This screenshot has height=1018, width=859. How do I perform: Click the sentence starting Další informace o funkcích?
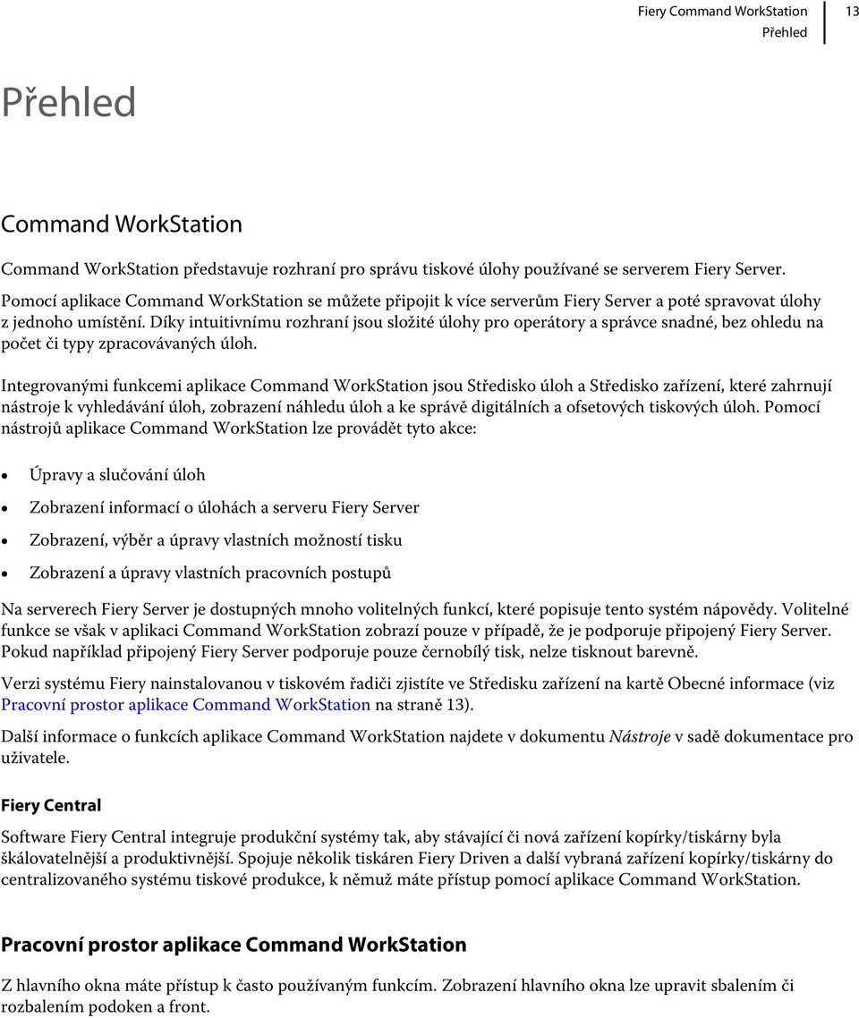coord(427,747)
